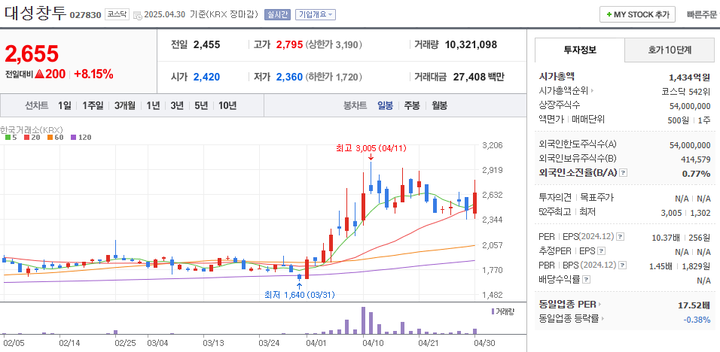Click the 전일 value 2,455
720x352 pixels.
click(x=206, y=45)
